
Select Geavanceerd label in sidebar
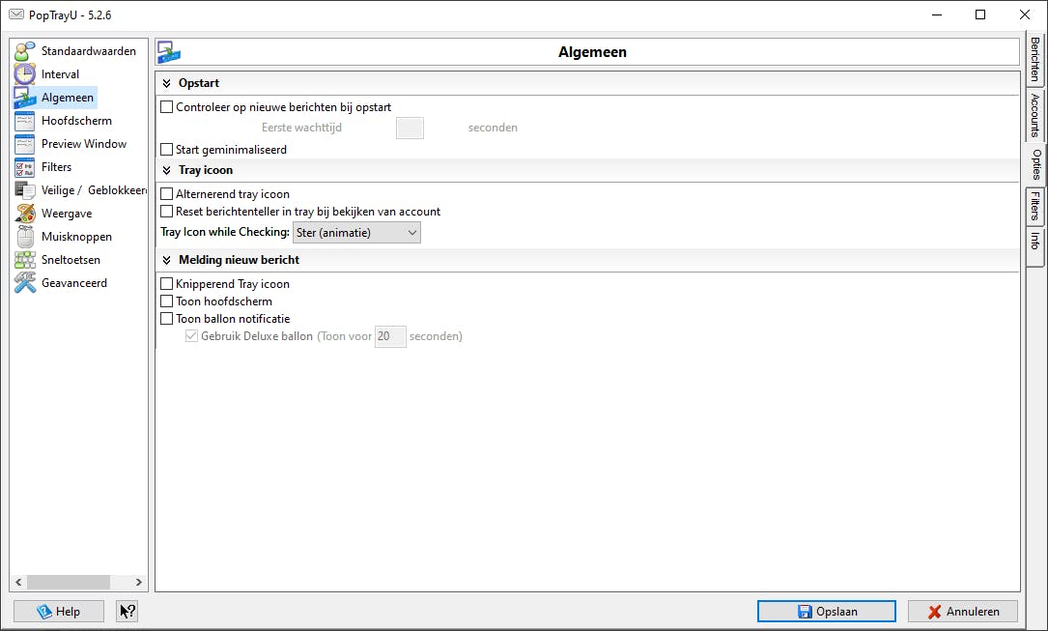coord(74,283)
